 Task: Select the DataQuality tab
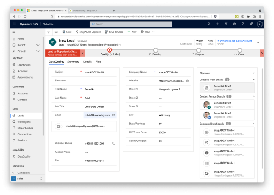click(57, 62)
